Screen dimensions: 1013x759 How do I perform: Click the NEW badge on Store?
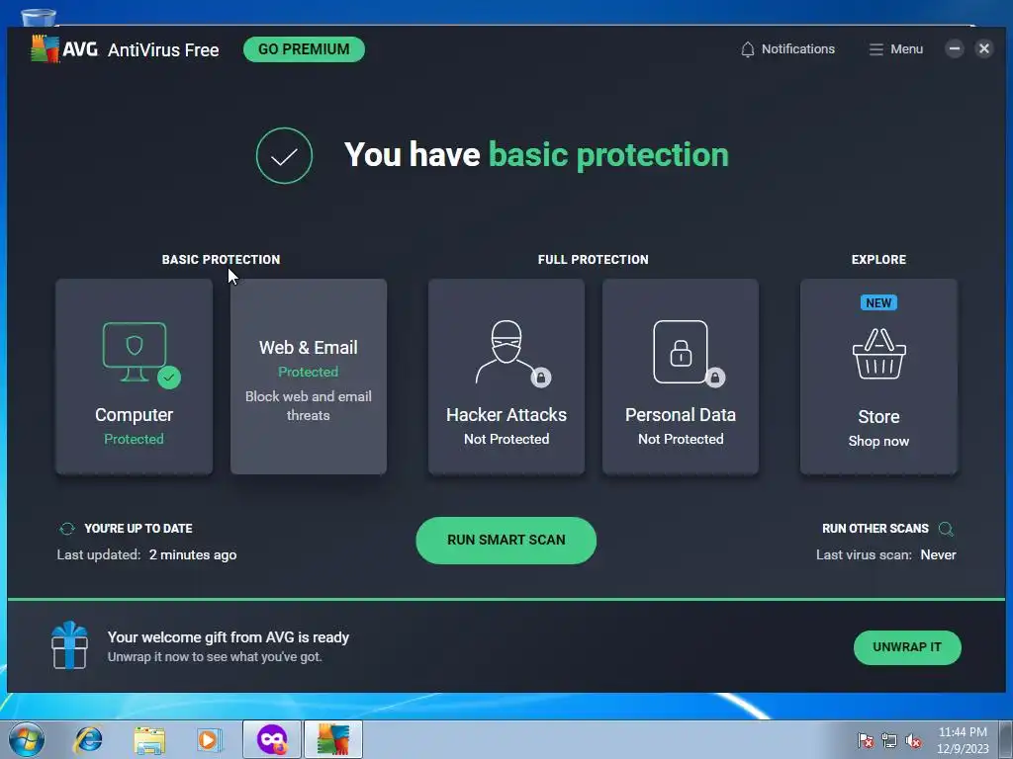tap(878, 302)
